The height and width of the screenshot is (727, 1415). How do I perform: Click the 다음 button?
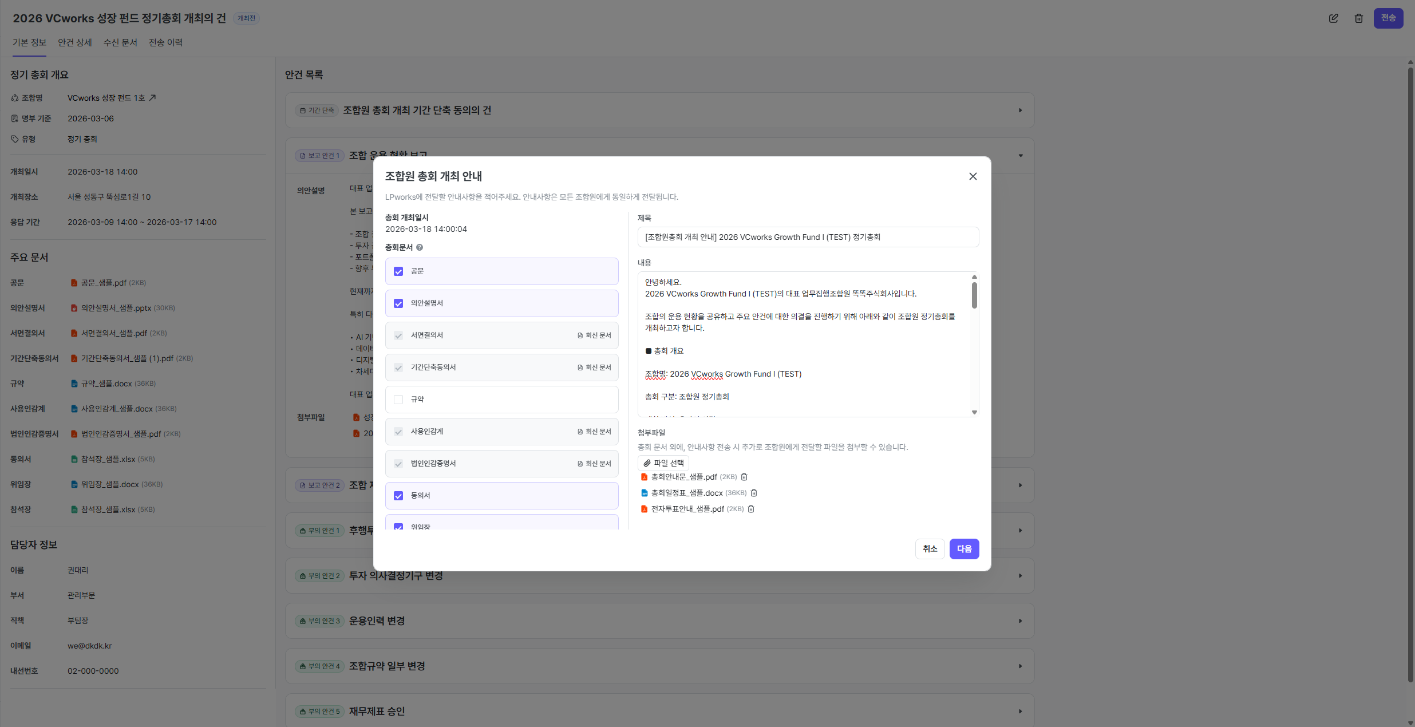[x=964, y=549]
